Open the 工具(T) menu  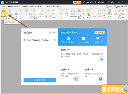tap(48, 6)
